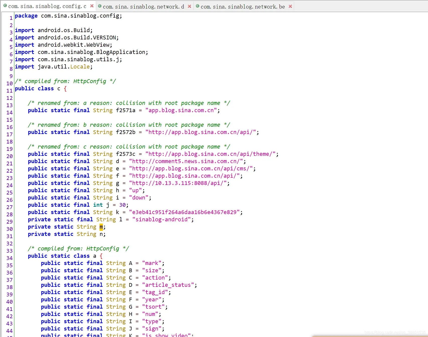Viewport: 428px width, 337px height.
Task: Click the import android.webkit.WebView line
Action: (63, 45)
